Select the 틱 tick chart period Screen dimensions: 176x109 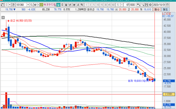coord(82,5)
